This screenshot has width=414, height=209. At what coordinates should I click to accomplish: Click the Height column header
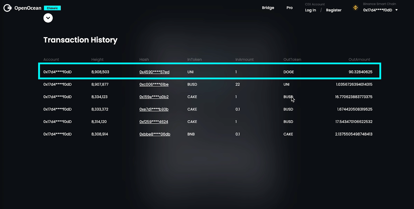click(x=97, y=59)
